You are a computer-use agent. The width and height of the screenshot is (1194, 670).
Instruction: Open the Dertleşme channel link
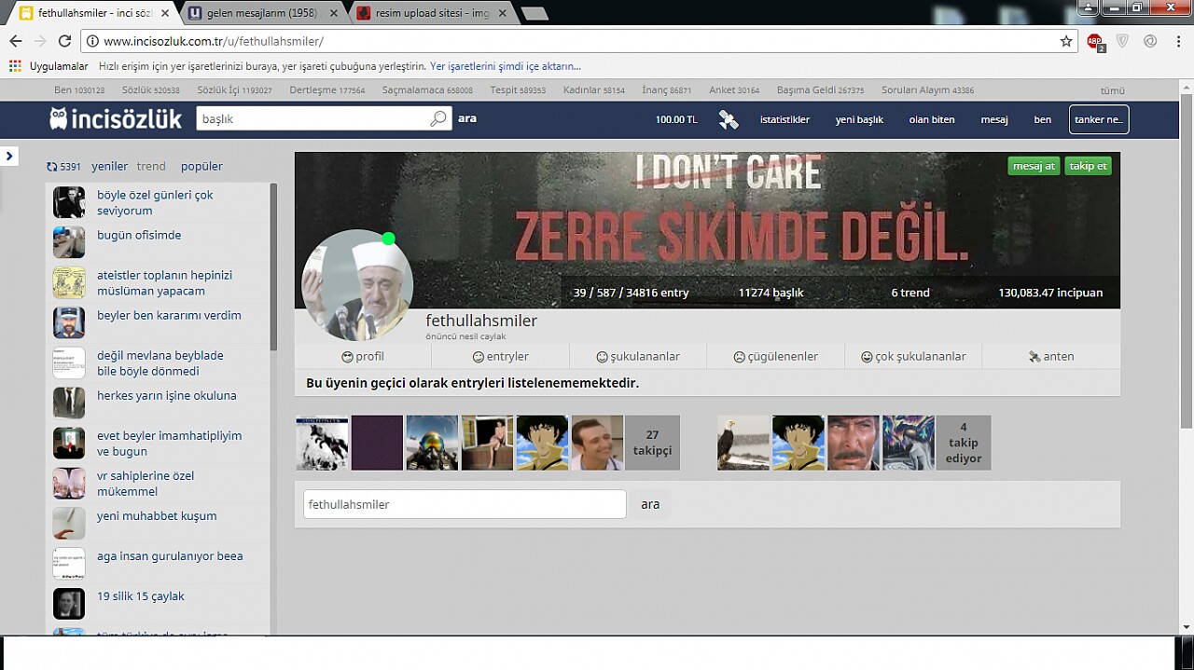[x=326, y=90]
